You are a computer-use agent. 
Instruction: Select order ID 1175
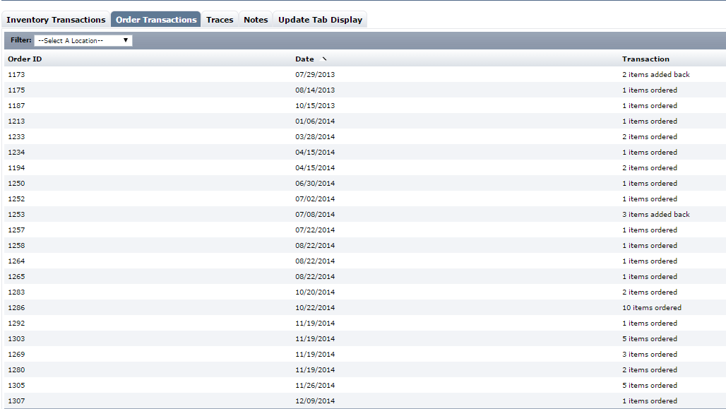point(16,90)
